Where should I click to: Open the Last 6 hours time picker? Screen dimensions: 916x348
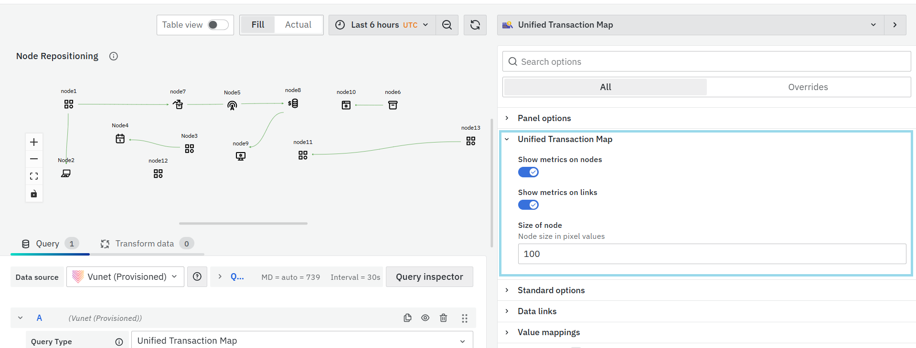[x=382, y=25]
